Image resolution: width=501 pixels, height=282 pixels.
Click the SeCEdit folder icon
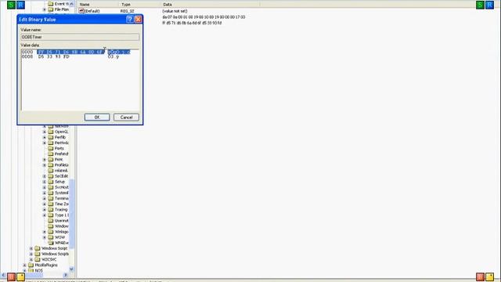50,176
